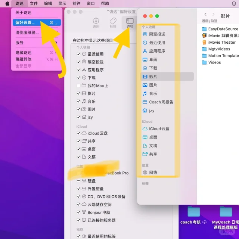Image resolution: width=239 pixels, height=239 pixels.
Task: Toggle the CD、DVD 和 iOS 设备 checkbox
Action: coord(78,197)
